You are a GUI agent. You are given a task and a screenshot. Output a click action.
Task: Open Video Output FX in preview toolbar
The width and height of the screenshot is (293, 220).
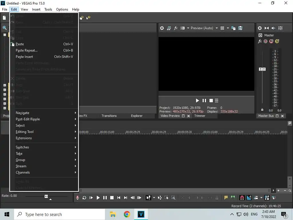pyautogui.click(x=176, y=28)
